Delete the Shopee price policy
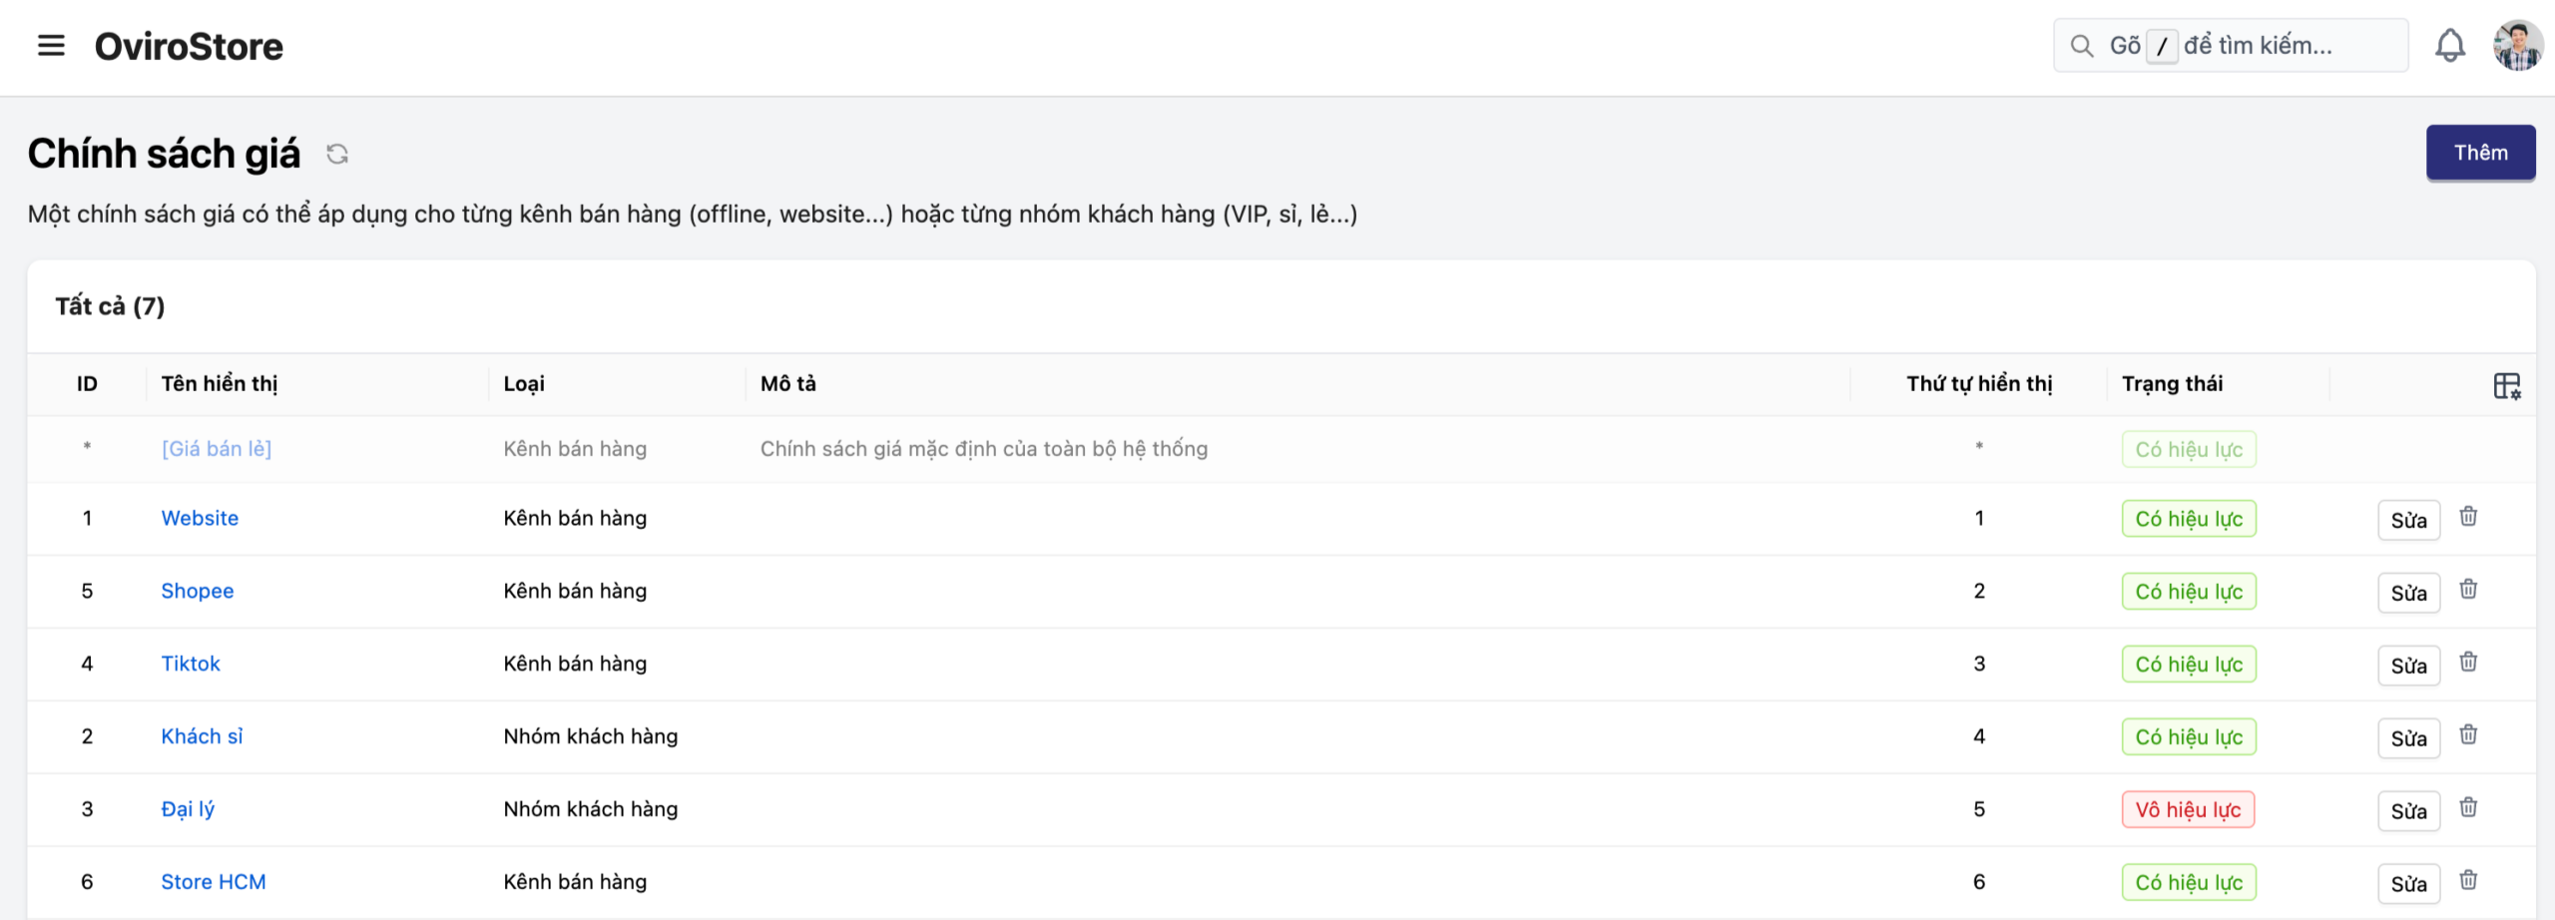Viewport: 2555px width, 920px height. coord(2468,590)
